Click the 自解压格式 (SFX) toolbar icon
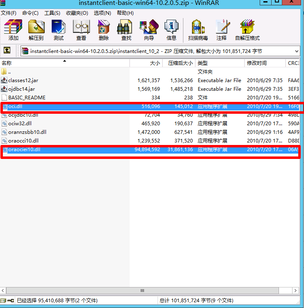 click(x=247, y=27)
